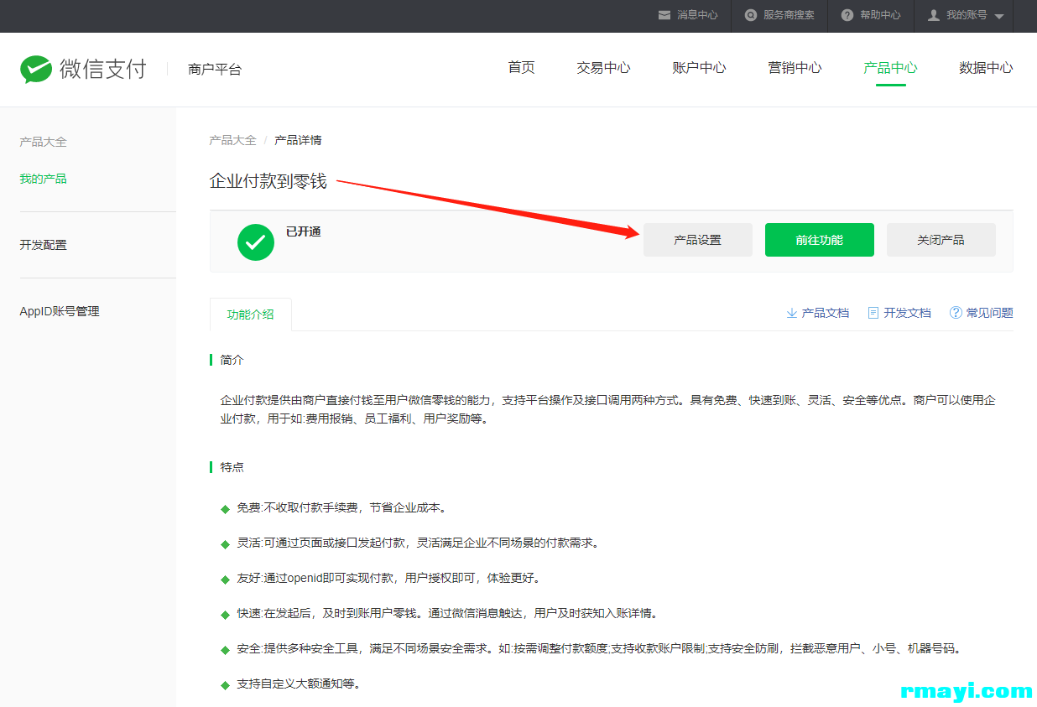Image resolution: width=1037 pixels, height=707 pixels.
Task: Click the bullet text starting with 安全
Action: [x=599, y=648]
